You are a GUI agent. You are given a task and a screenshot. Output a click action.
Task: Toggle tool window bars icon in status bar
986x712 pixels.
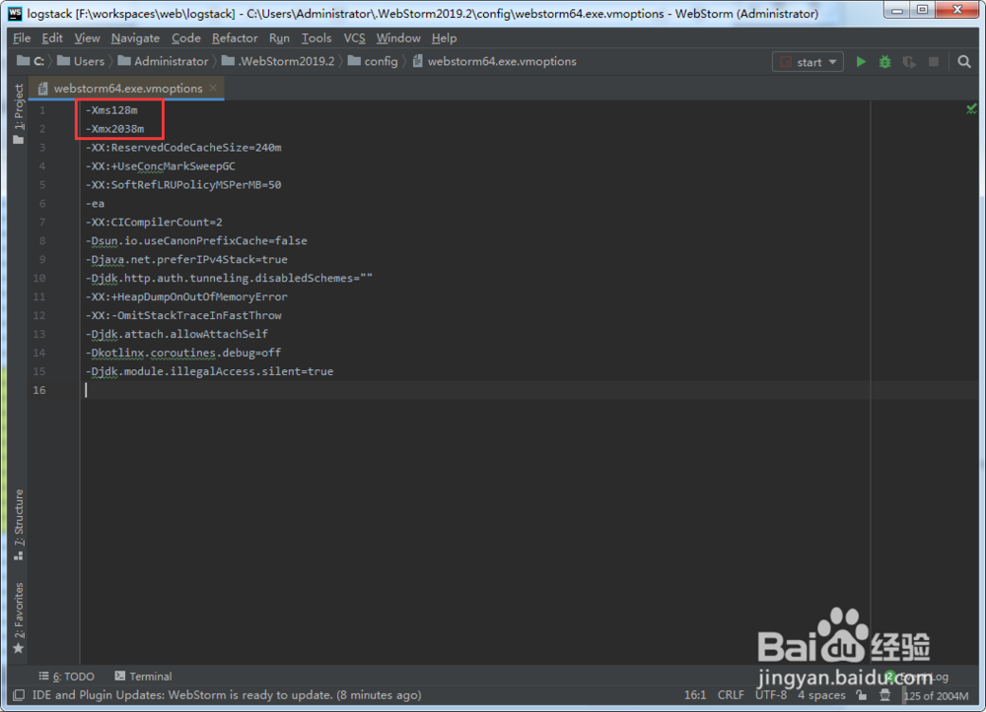point(19,695)
